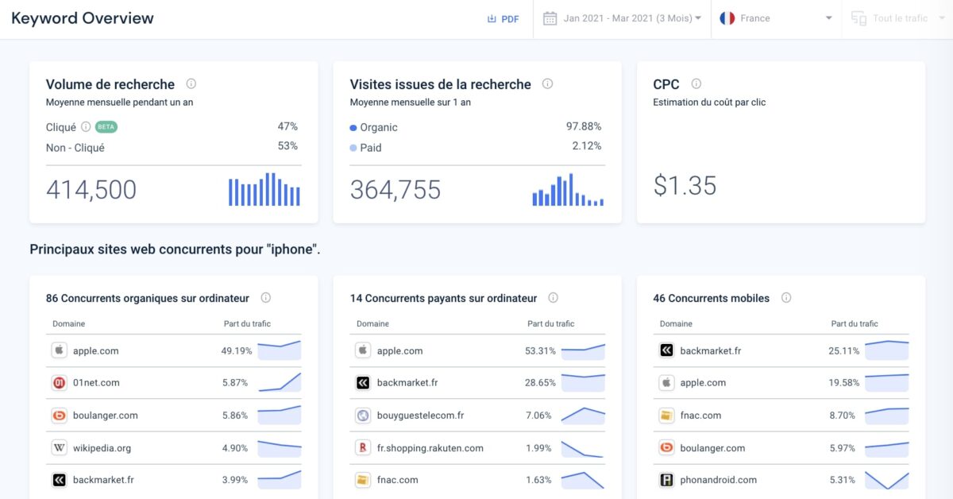This screenshot has width=953, height=499.
Task: Click the 97.88% Organic share value
Action: pyautogui.click(x=584, y=126)
